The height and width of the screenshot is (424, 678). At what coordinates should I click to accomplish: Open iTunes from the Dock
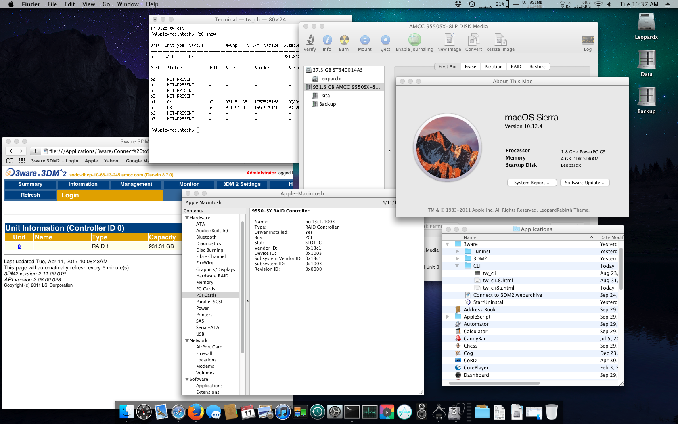(283, 412)
